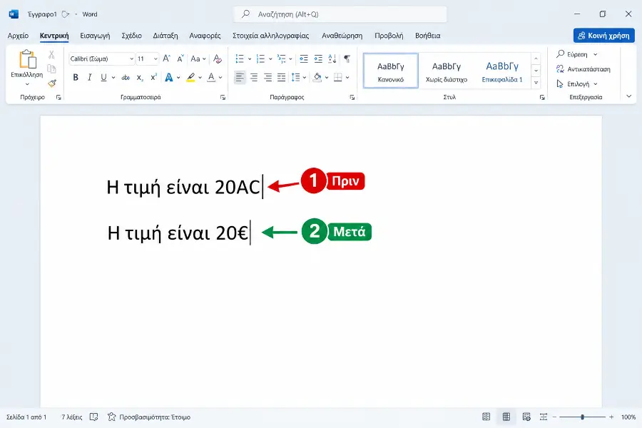Click the Cut scissors icon
The width and height of the screenshot is (642, 428).
tap(51, 54)
